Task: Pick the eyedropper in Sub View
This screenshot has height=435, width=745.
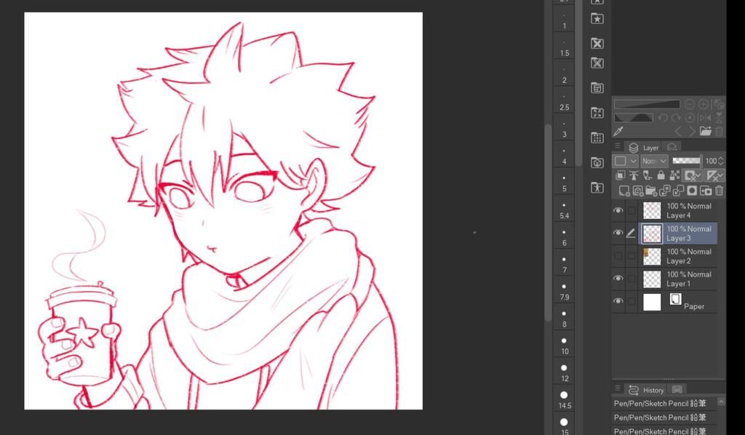Action: (x=618, y=131)
